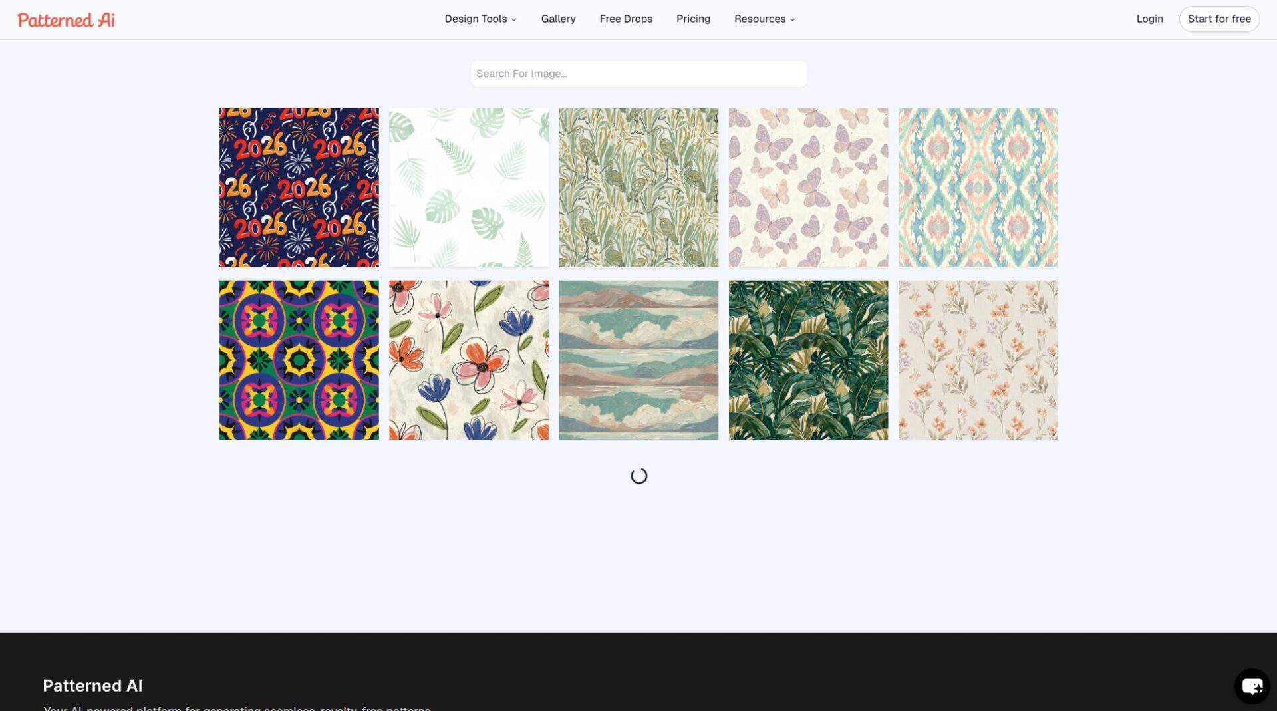The image size is (1277, 711).
Task: Select the 2026 fireworks pattern thumbnail
Action: click(299, 188)
